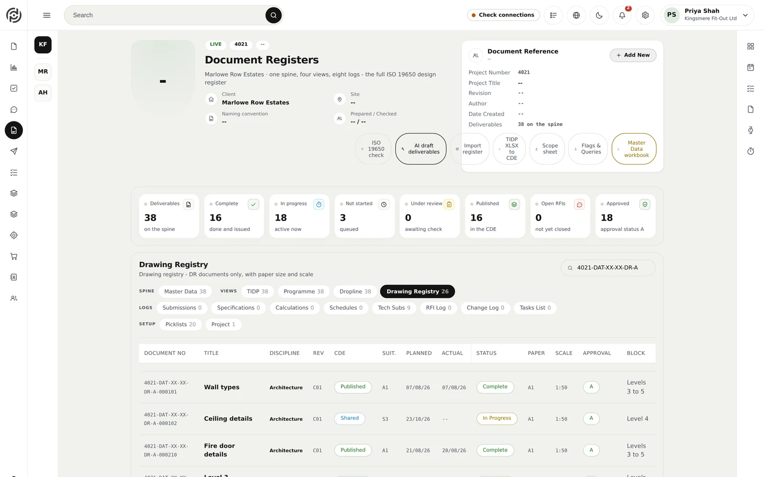Viewport: 764px width, 477px height.
Task: Open the Project 1 setup tab
Action: pos(223,324)
